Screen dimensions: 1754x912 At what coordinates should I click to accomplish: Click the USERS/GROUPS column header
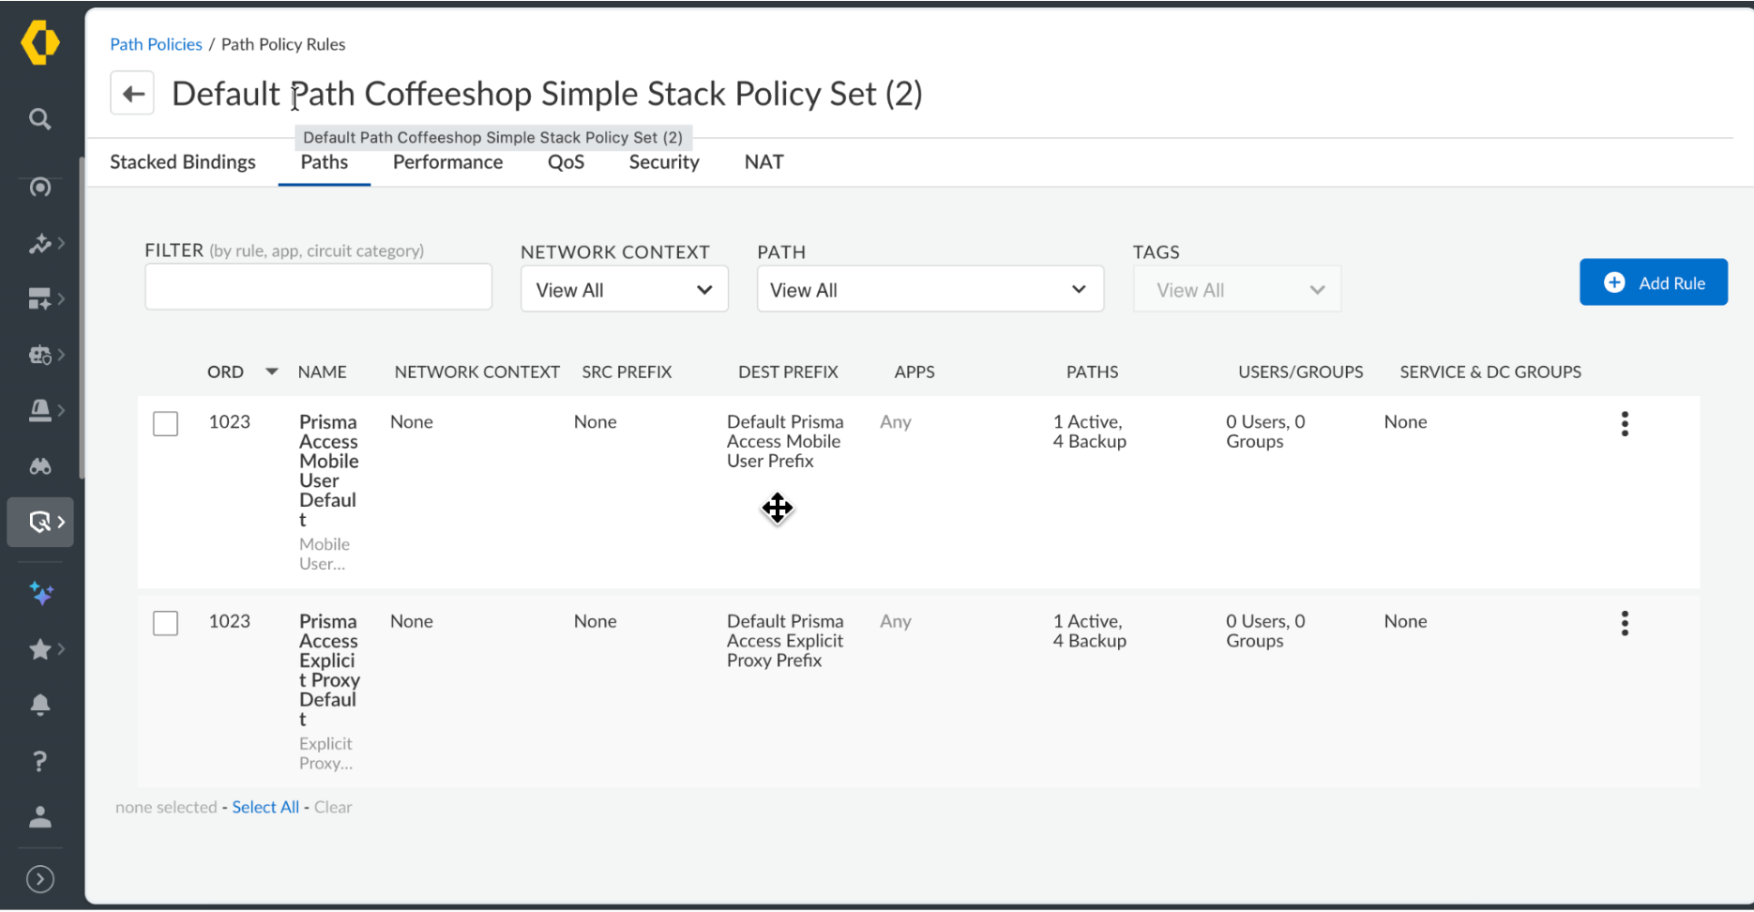(x=1300, y=372)
